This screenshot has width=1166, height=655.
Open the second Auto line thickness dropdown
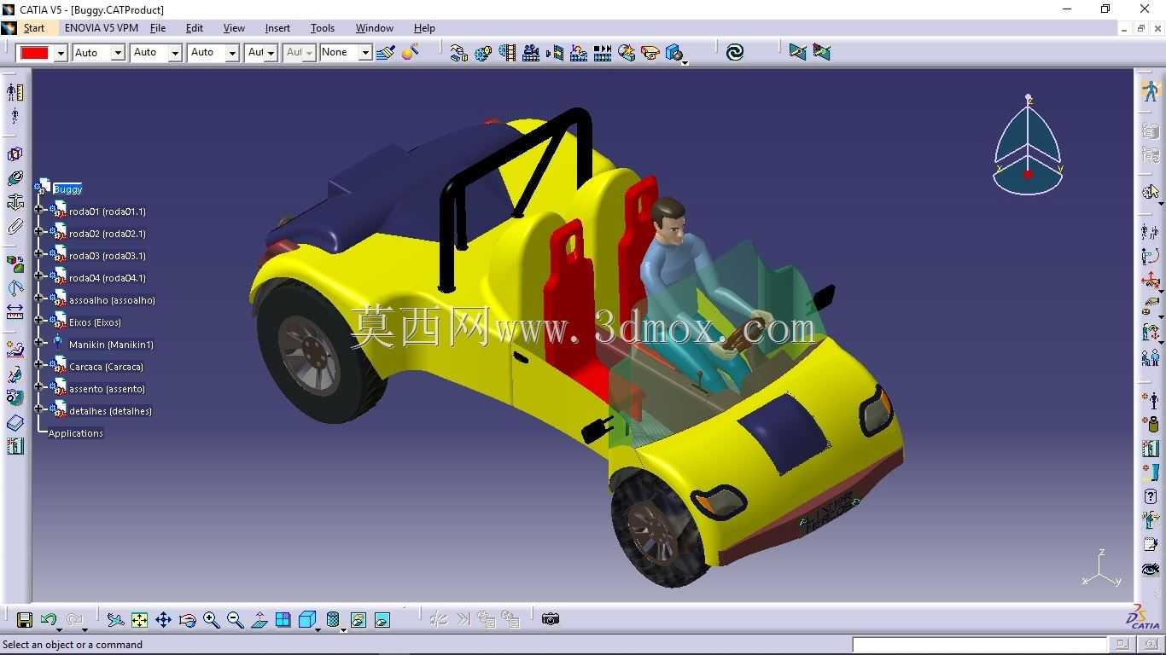click(175, 53)
